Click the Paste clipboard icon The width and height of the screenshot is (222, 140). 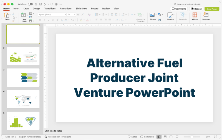pyautogui.click(x=6, y=15)
